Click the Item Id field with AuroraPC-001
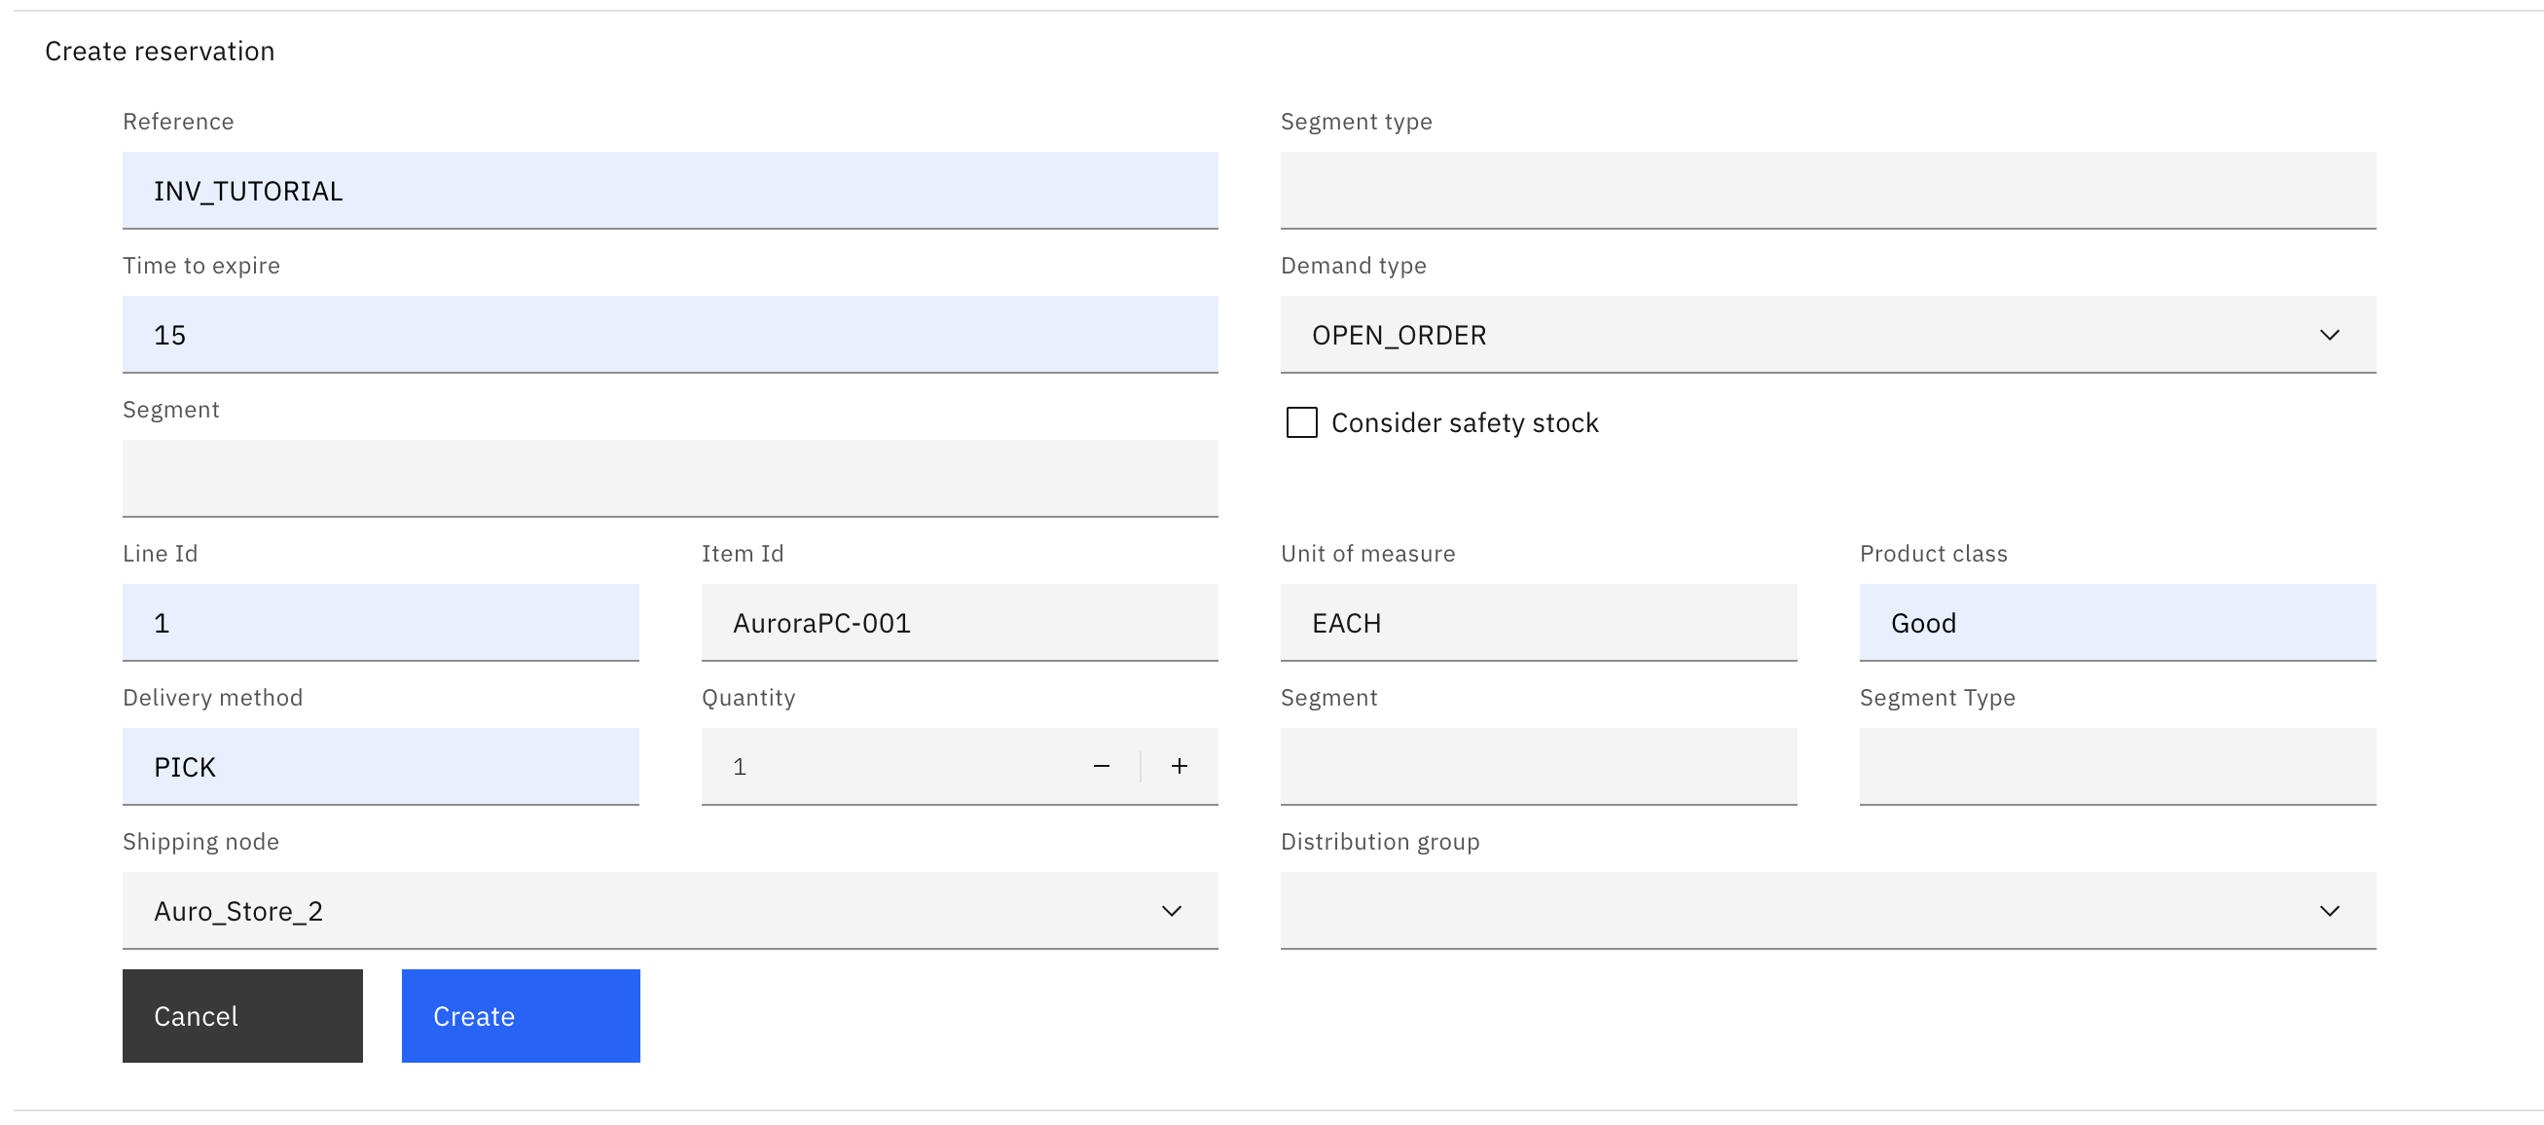This screenshot has width=2544, height=1125. coord(959,623)
